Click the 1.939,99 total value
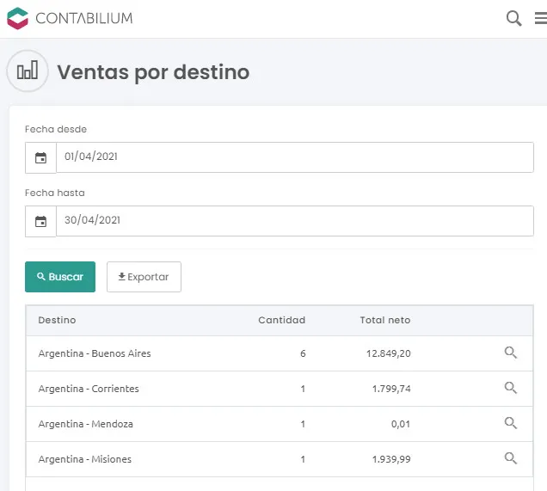Screen dimensions: 547x491 pyautogui.click(x=391, y=459)
